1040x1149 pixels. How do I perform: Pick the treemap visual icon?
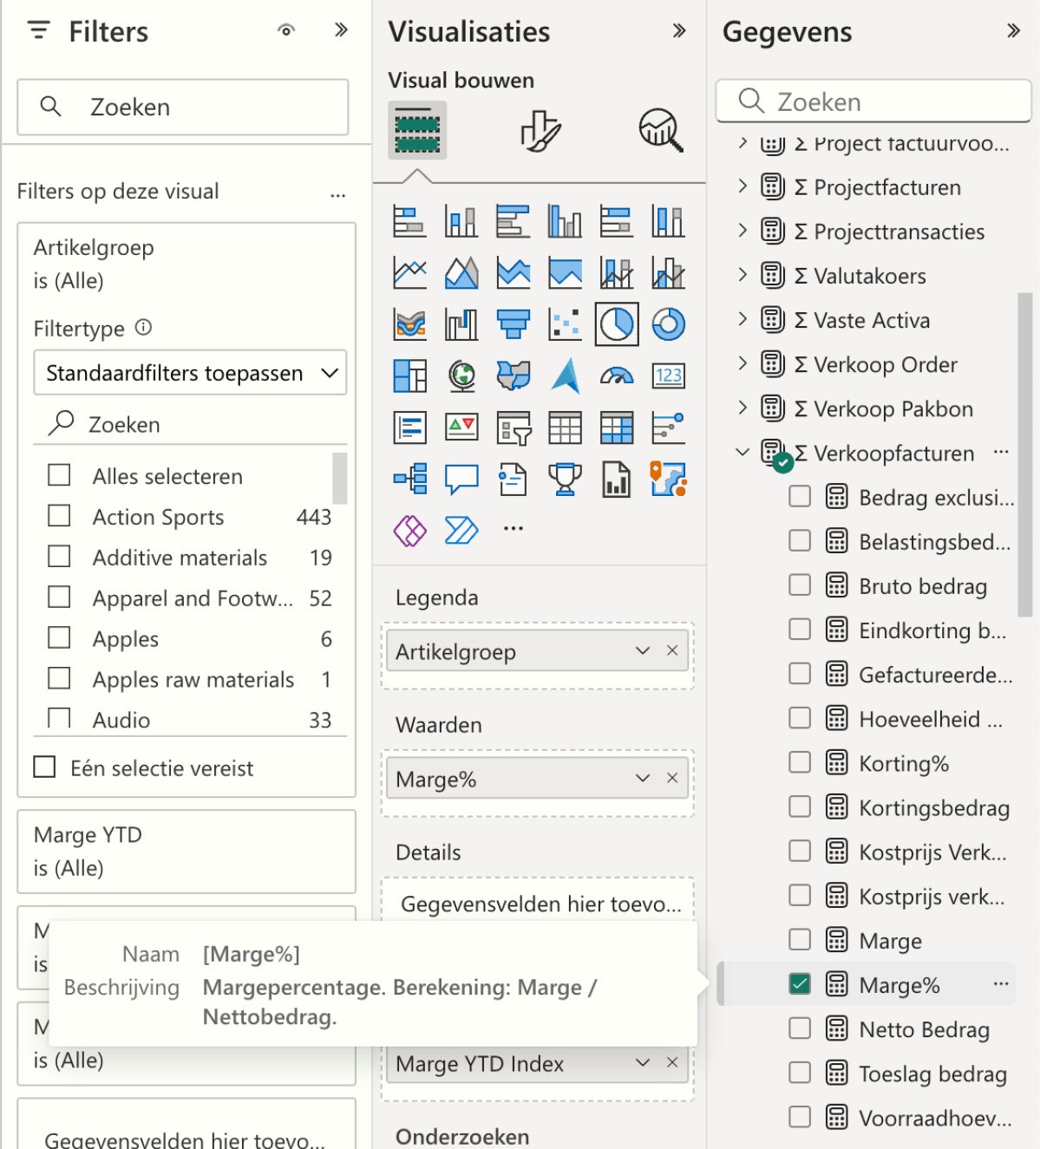409,376
